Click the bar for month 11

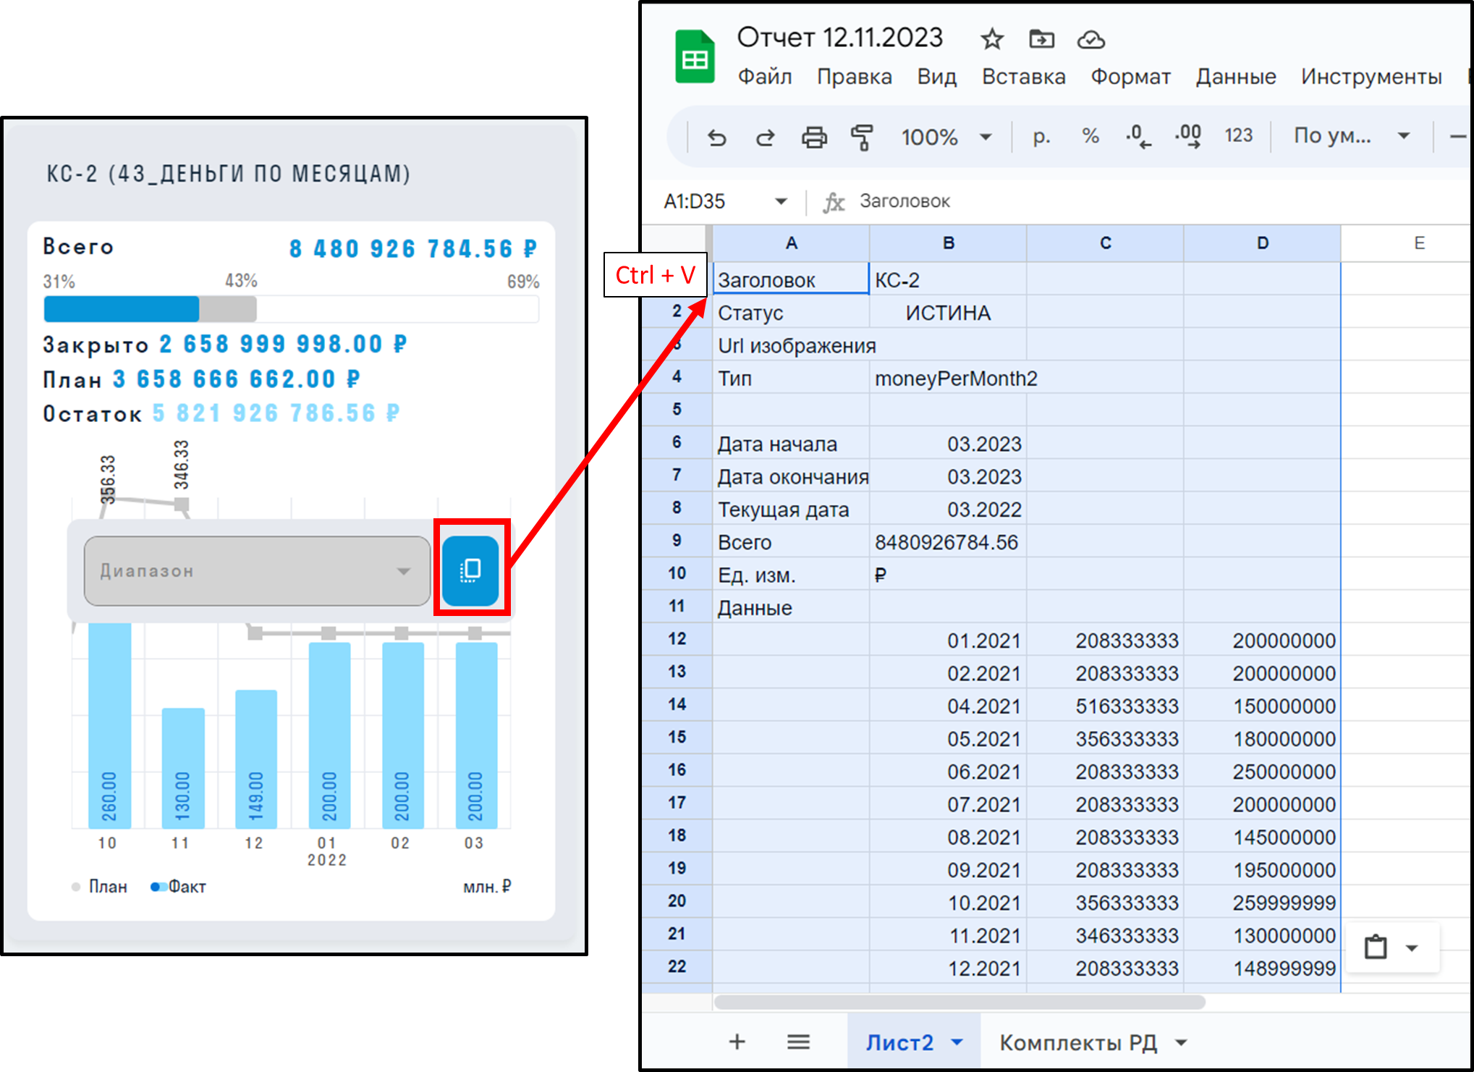click(x=182, y=767)
